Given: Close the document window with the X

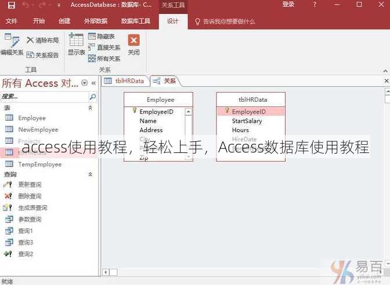Looking at the screenshot, I should point(387,81).
